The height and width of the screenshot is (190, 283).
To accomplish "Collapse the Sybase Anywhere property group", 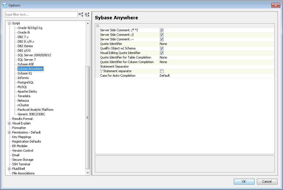I will tap(98, 26).
